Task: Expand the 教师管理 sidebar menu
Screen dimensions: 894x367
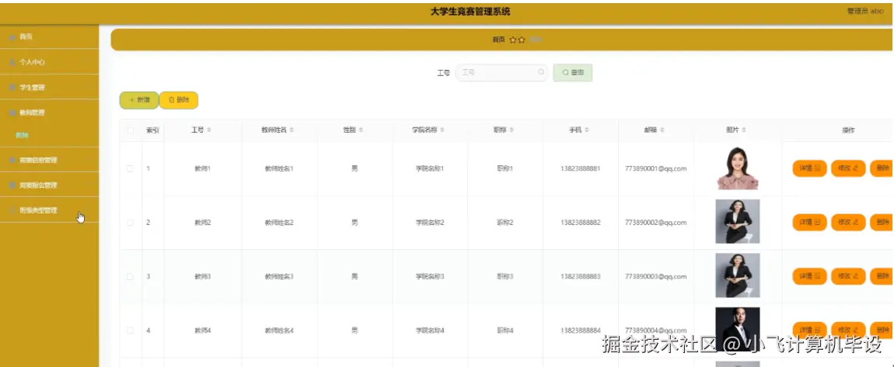Action: point(50,113)
